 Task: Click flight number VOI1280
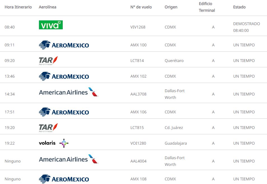138,143
